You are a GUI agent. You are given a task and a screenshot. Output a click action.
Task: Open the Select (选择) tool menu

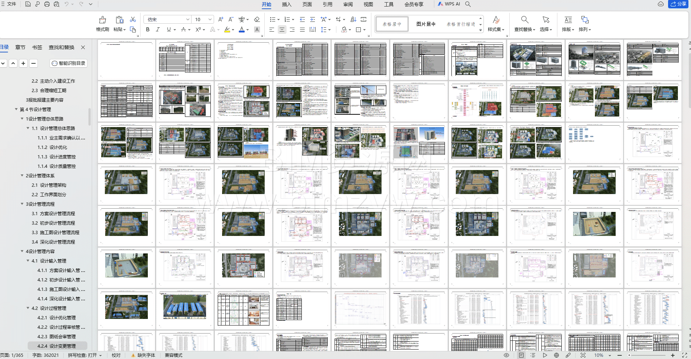tap(546, 24)
